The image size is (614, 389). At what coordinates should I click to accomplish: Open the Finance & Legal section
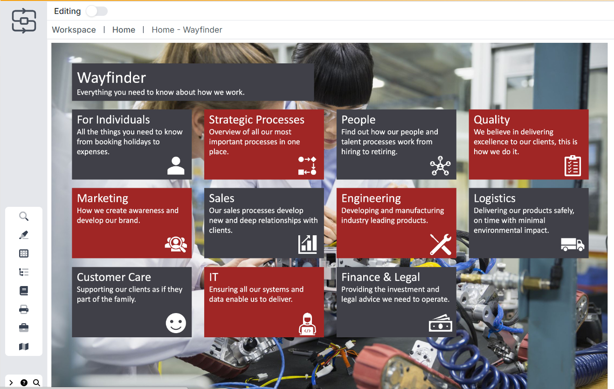click(396, 302)
